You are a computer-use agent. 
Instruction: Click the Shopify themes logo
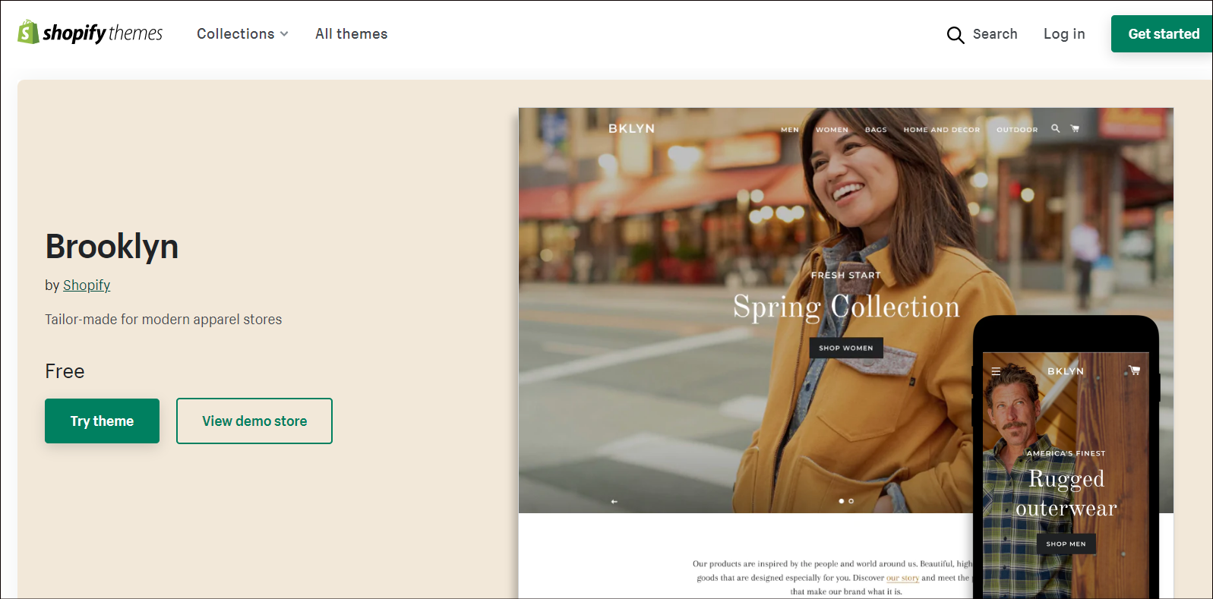[x=90, y=33]
